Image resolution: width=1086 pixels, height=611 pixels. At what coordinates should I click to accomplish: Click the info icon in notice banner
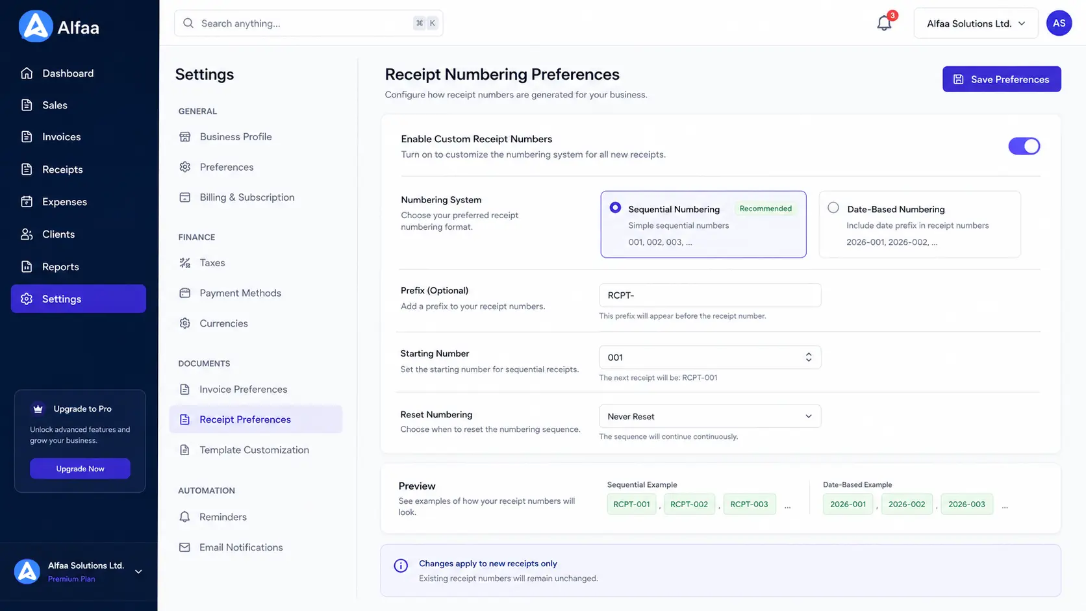tap(401, 566)
